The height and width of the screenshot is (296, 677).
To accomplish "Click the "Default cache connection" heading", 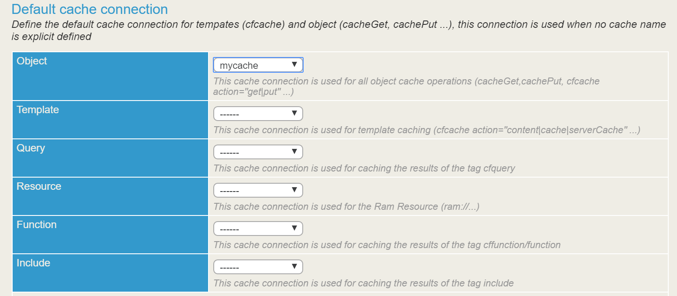I will (x=89, y=10).
